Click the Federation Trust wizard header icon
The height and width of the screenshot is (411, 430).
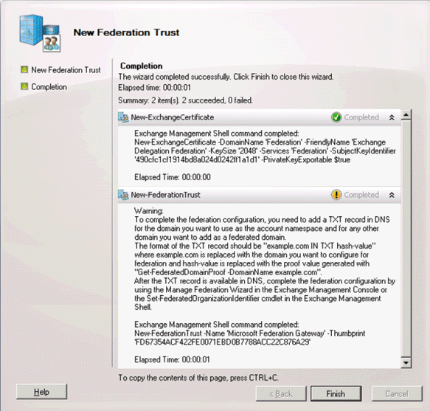tap(40, 33)
